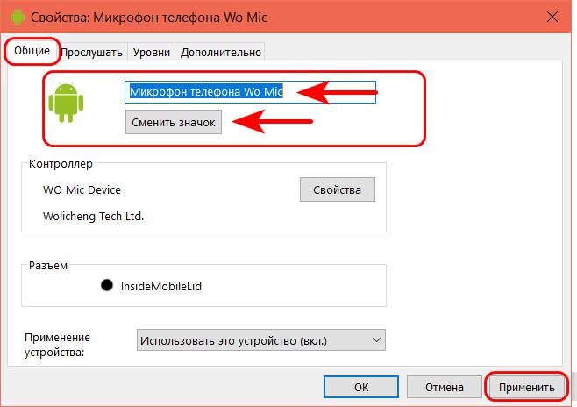577x407 pixels.
Task: Select the WO Mic Device text
Action: [82, 189]
